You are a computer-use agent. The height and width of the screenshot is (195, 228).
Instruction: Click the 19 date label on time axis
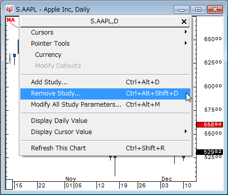tap(124, 185)
